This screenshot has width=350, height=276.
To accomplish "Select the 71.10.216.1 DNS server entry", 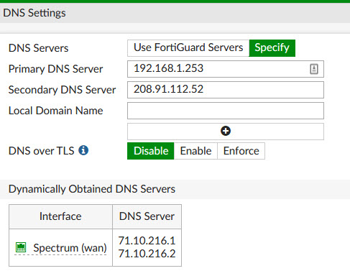I will 147,241.
